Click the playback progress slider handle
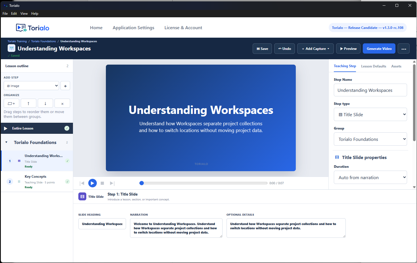This screenshot has width=417, height=263. click(142, 183)
